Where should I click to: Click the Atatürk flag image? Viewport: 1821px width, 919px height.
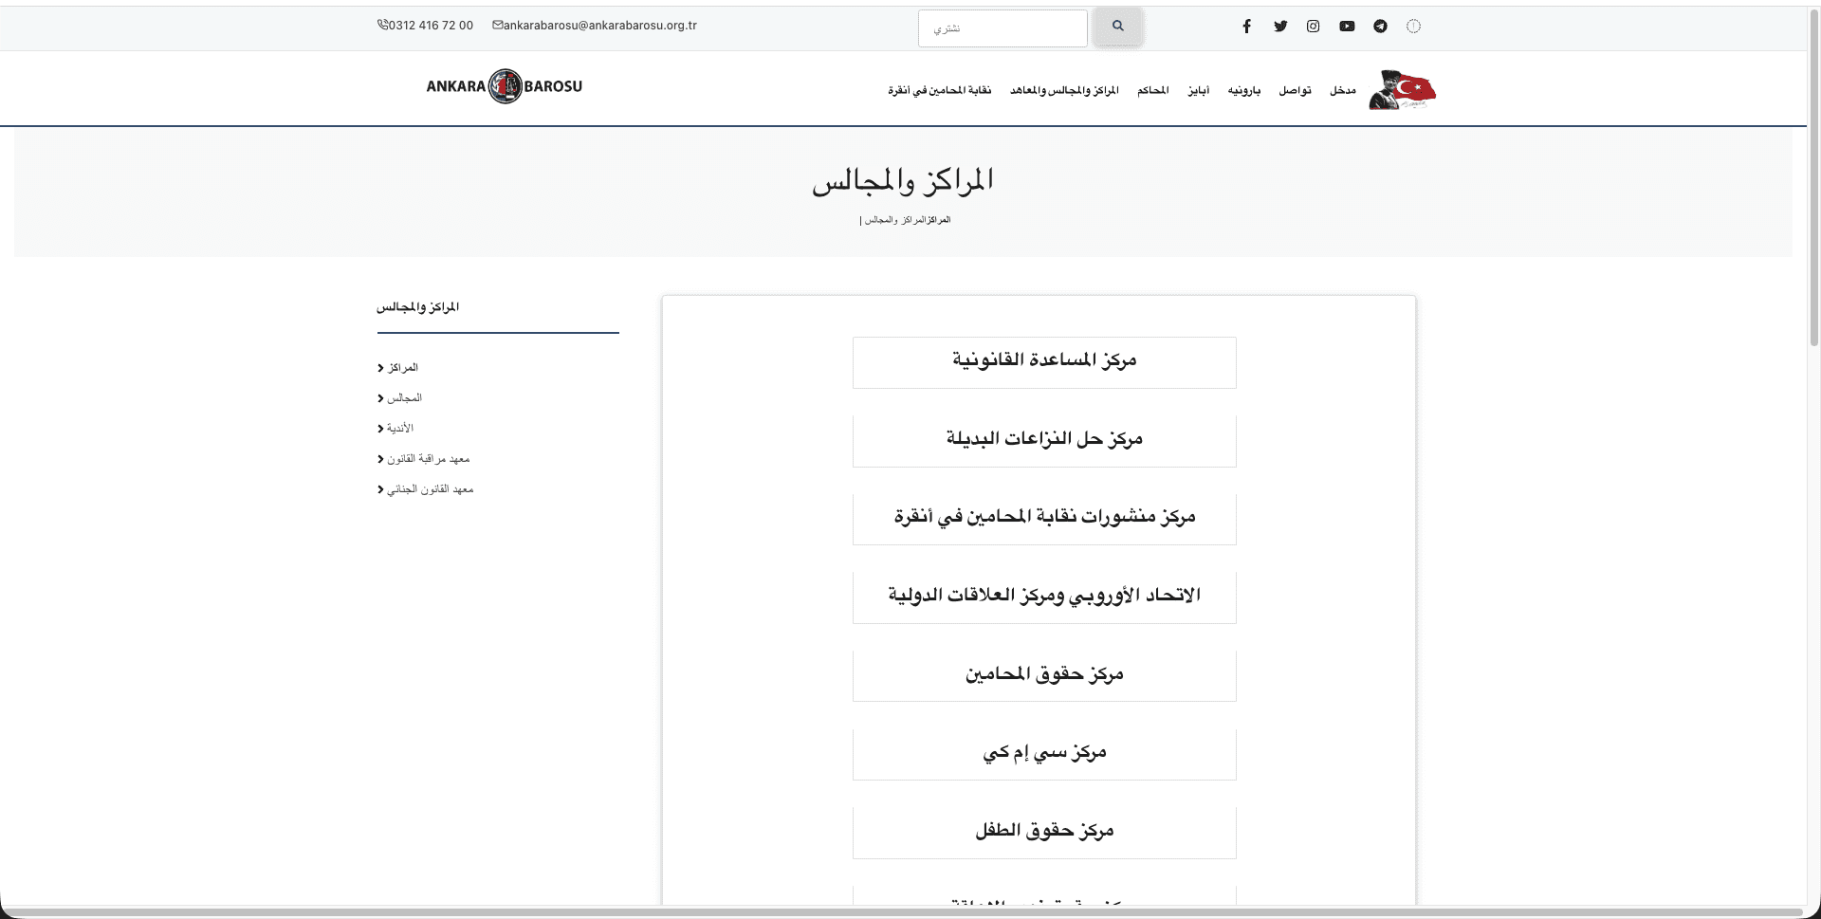1402,90
